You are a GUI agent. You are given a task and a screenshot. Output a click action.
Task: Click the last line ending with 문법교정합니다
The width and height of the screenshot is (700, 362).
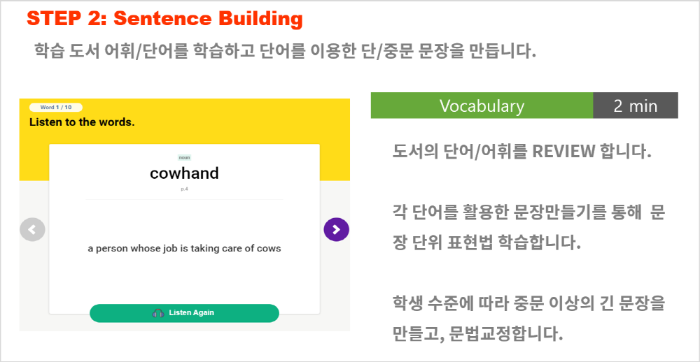(x=477, y=334)
